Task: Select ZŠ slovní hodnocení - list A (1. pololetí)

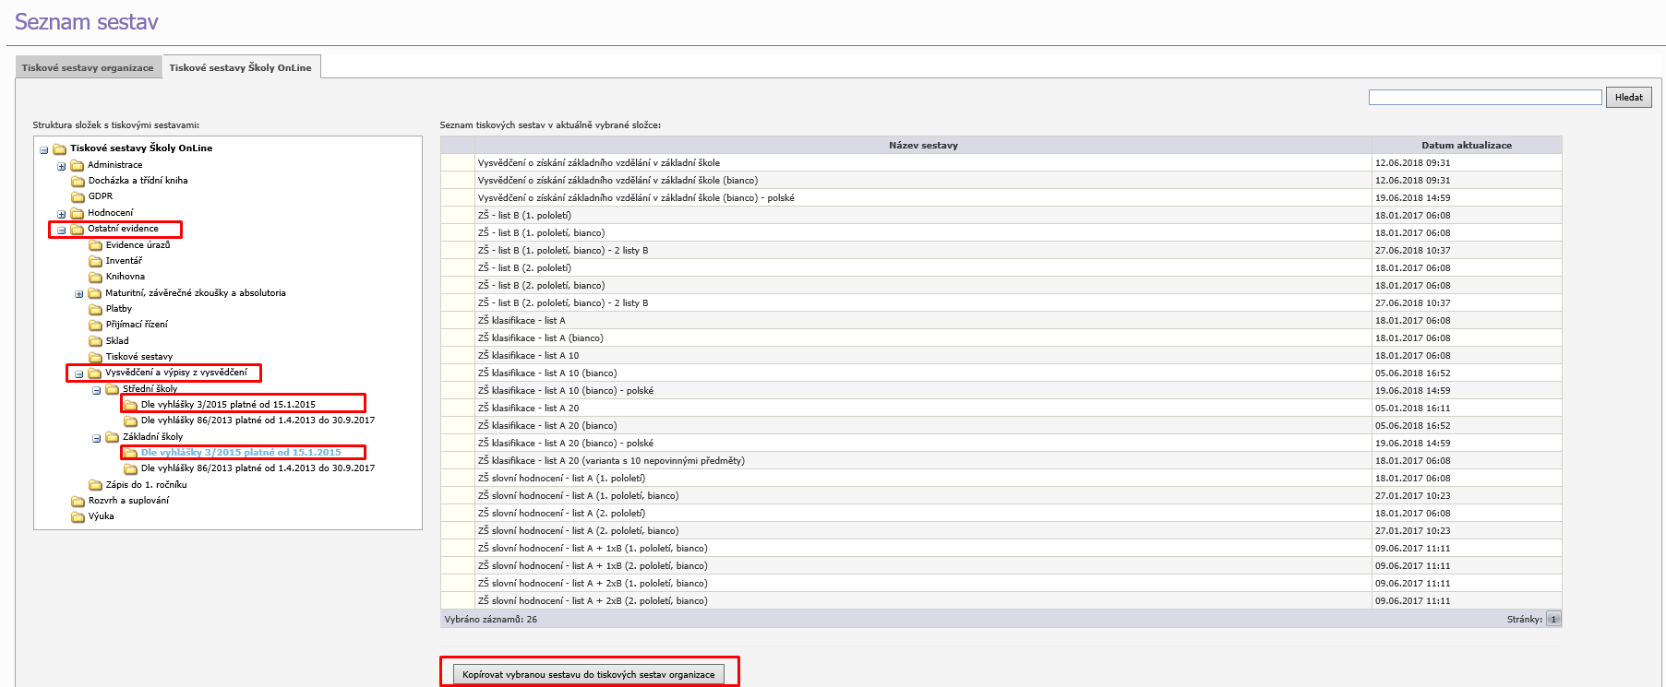Action: coord(1001,478)
